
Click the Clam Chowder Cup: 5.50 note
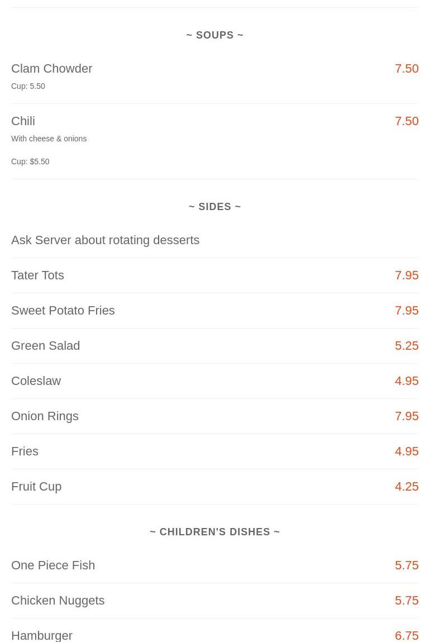click(28, 87)
